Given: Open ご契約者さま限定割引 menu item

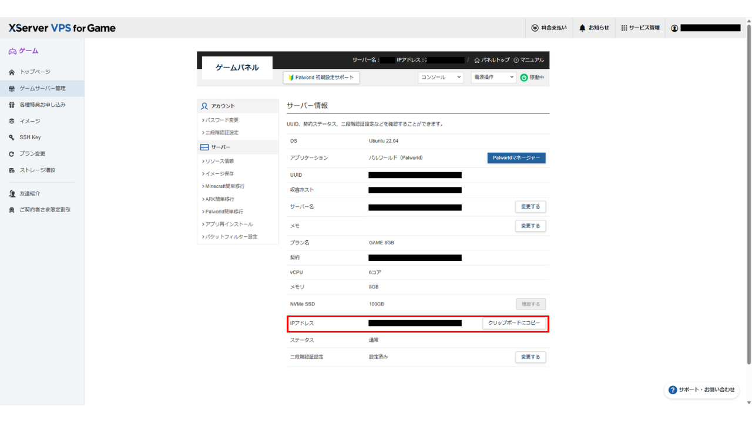Looking at the screenshot, I should (x=42, y=210).
